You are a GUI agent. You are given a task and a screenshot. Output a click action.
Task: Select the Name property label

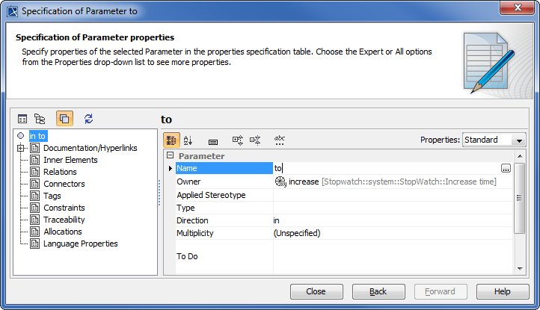pos(224,168)
